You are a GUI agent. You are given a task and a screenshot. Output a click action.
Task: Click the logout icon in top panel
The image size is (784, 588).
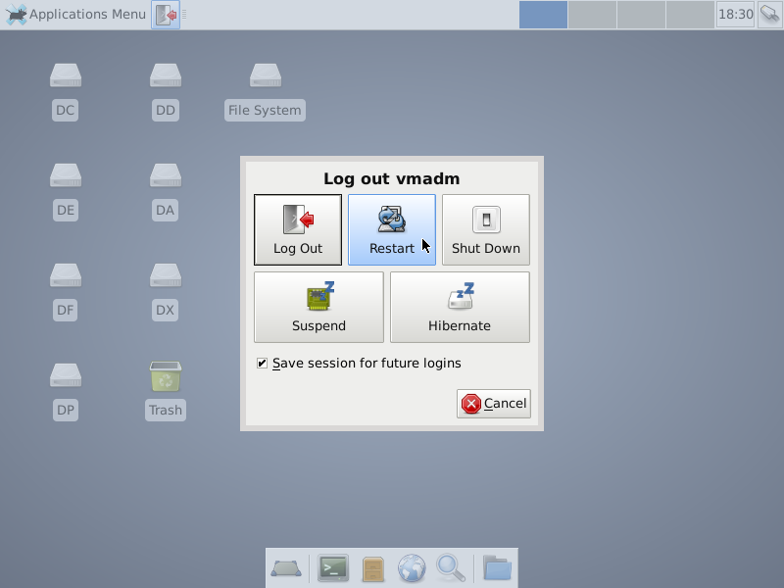tap(166, 15)
